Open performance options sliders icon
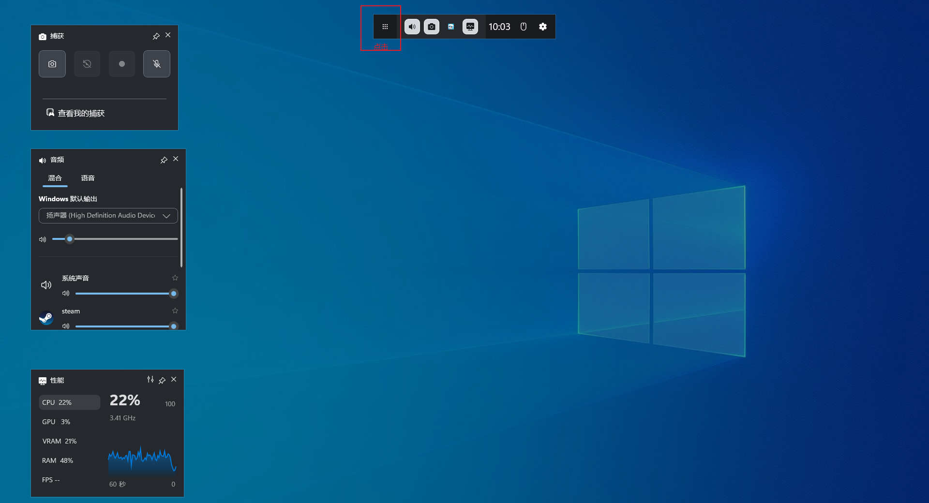 (x=150, y=380)
